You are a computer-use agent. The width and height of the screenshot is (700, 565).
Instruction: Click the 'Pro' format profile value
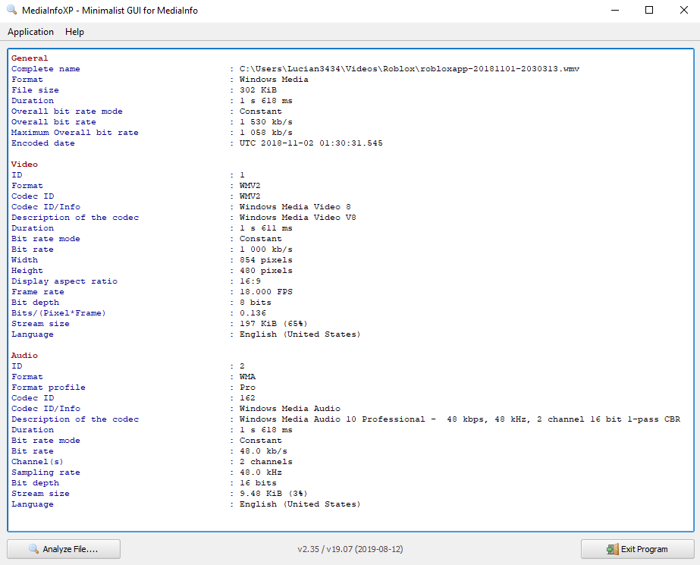click(247, 388)
